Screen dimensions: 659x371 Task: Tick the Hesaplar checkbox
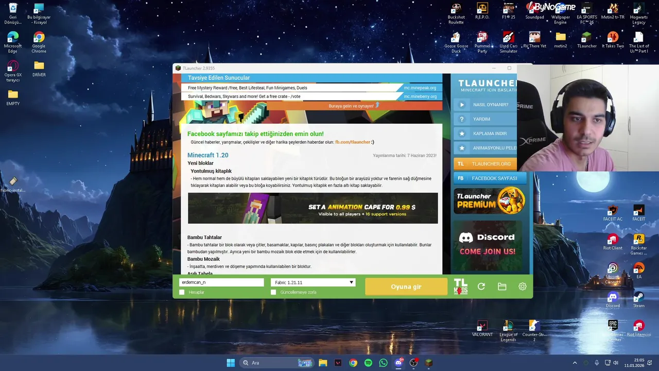click(182, 292)
